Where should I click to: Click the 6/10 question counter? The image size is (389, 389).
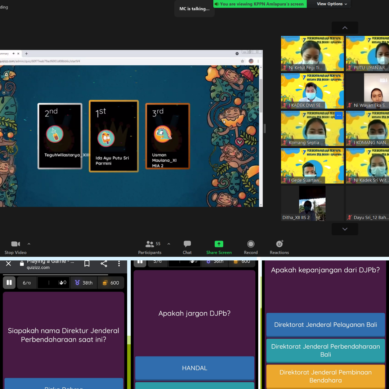[x=27, y=283]
